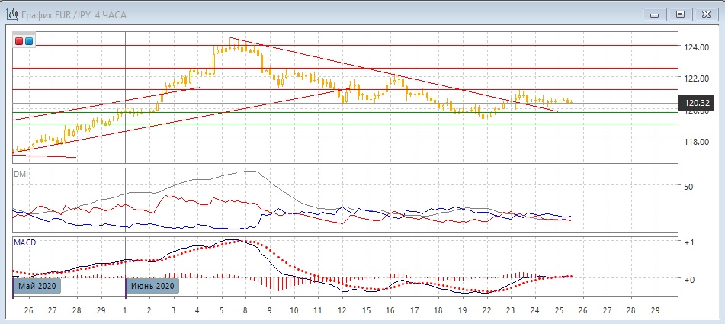The image size is (725, 324).
Task: Click the 122.00 price axis label
Action: click(697, 79)
